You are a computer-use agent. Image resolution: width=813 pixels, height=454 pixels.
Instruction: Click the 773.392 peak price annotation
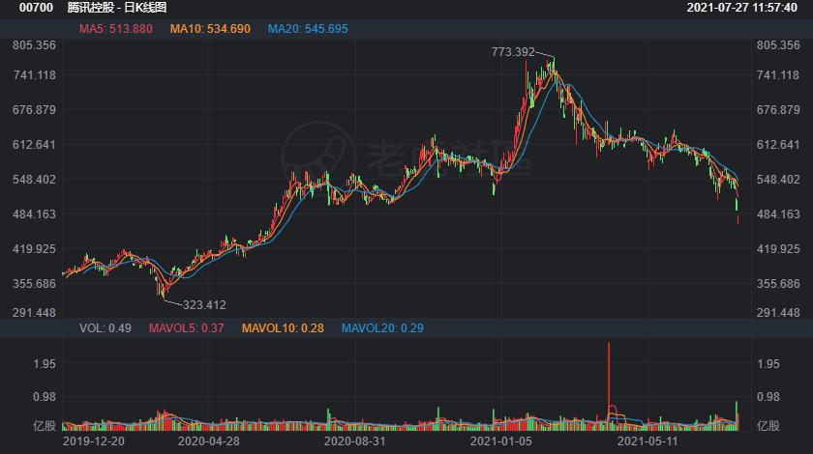coord(513,52)
